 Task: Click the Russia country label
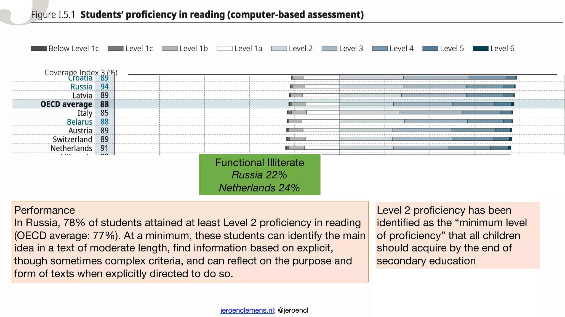(81, 87)
